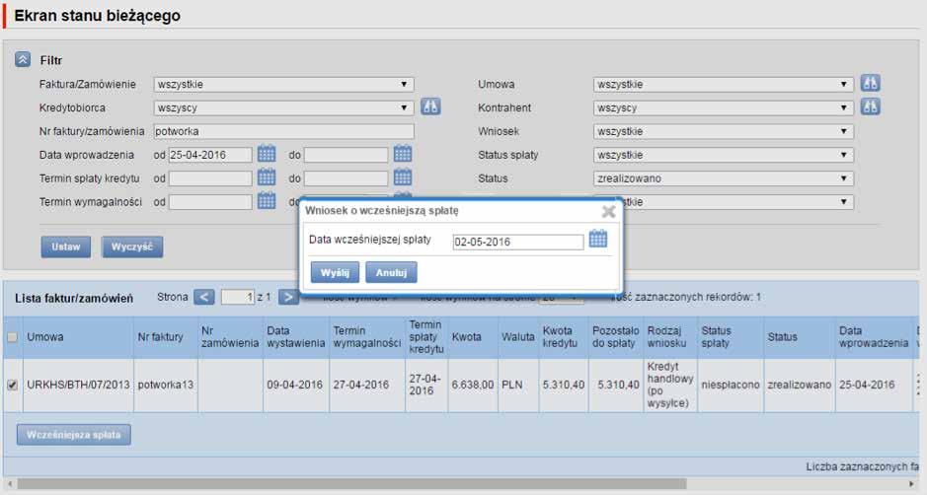Open calendar for Data wprowadzenia do
927x495 pixels.
(x=403, y=154)
